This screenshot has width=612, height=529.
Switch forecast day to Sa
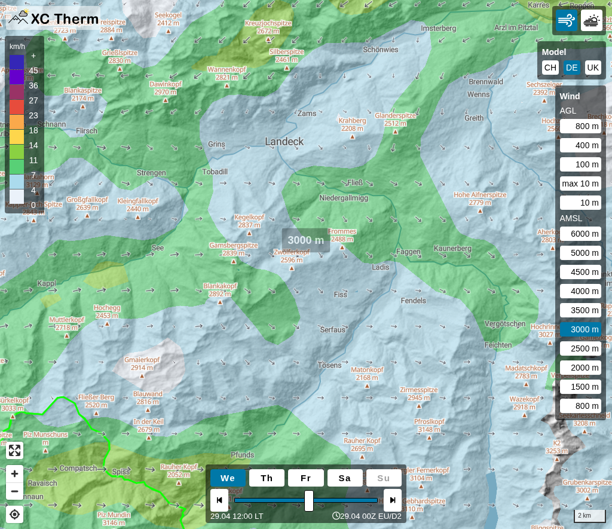click(x=345, y=478)
